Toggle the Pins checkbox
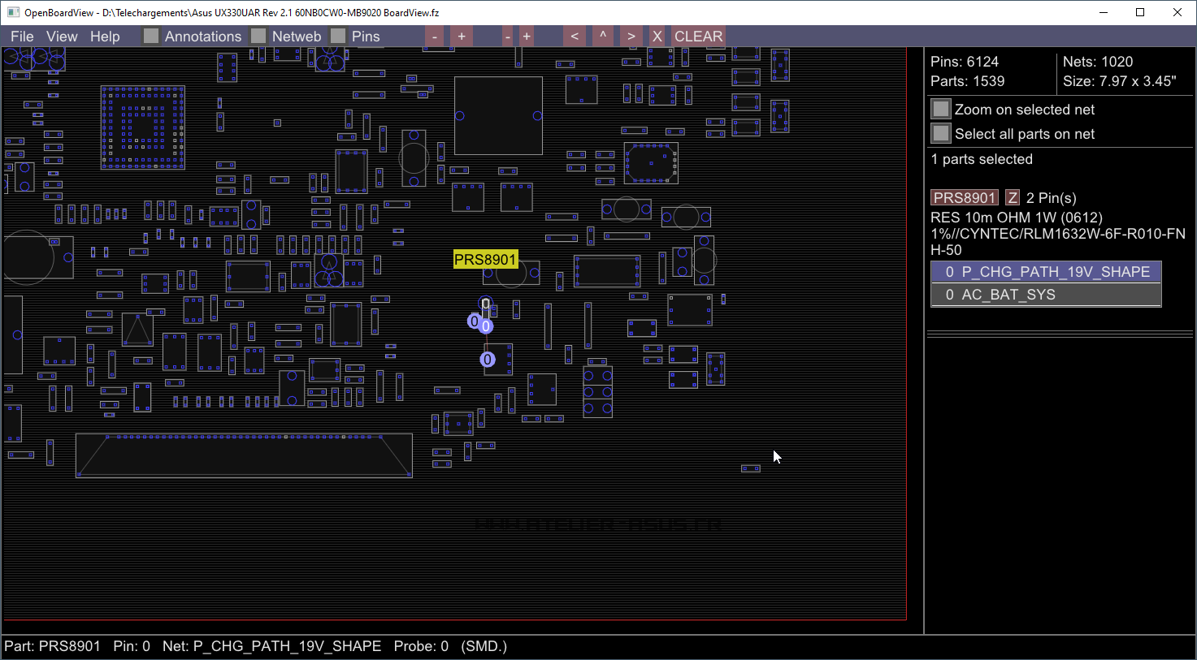The height and width of the screenshot is (660, 1197). coord(338,37)
